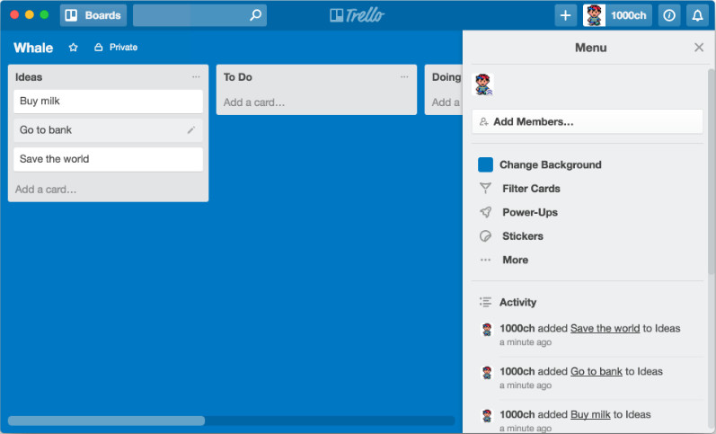Open the Save the world card
This screenshot has width=716, height=434.
tap(108, 159)
